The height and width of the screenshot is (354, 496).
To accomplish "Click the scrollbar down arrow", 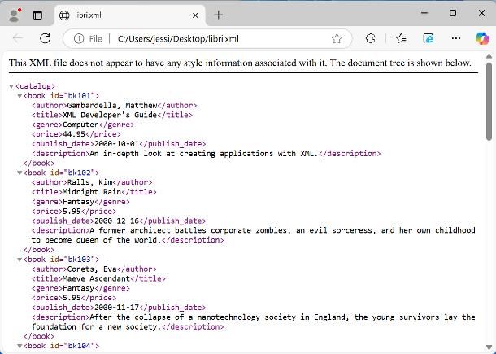I will click(489, 347).
